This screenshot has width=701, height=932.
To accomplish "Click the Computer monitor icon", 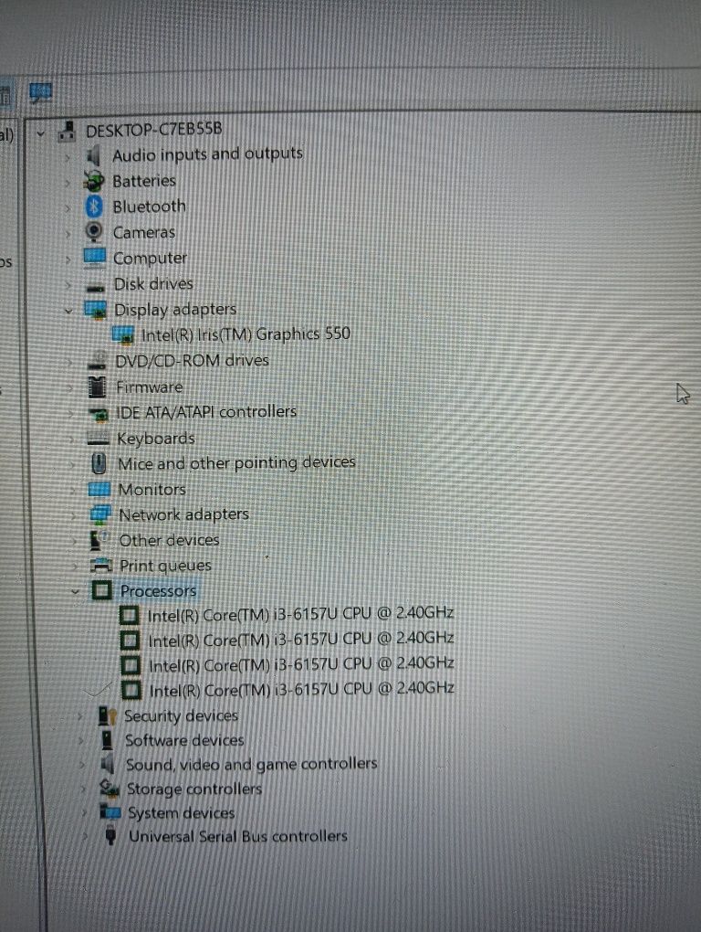I will tap(94, 258).
